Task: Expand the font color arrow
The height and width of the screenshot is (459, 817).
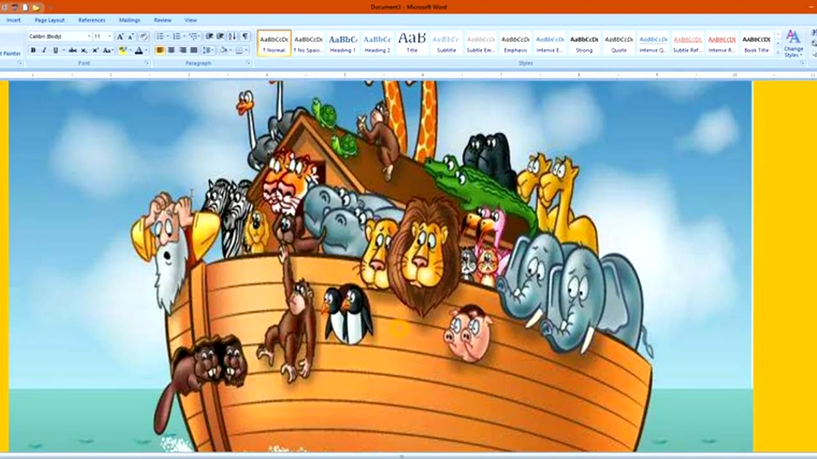Action: [x=146, y=50]
